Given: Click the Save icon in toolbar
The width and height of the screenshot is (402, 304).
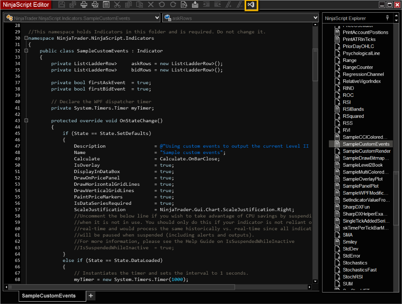Looking at the screenshot, I should tap(62, 5).
